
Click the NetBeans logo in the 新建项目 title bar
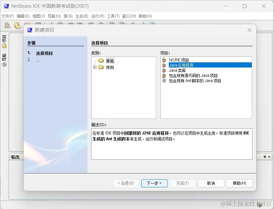(x=30, y=30)
